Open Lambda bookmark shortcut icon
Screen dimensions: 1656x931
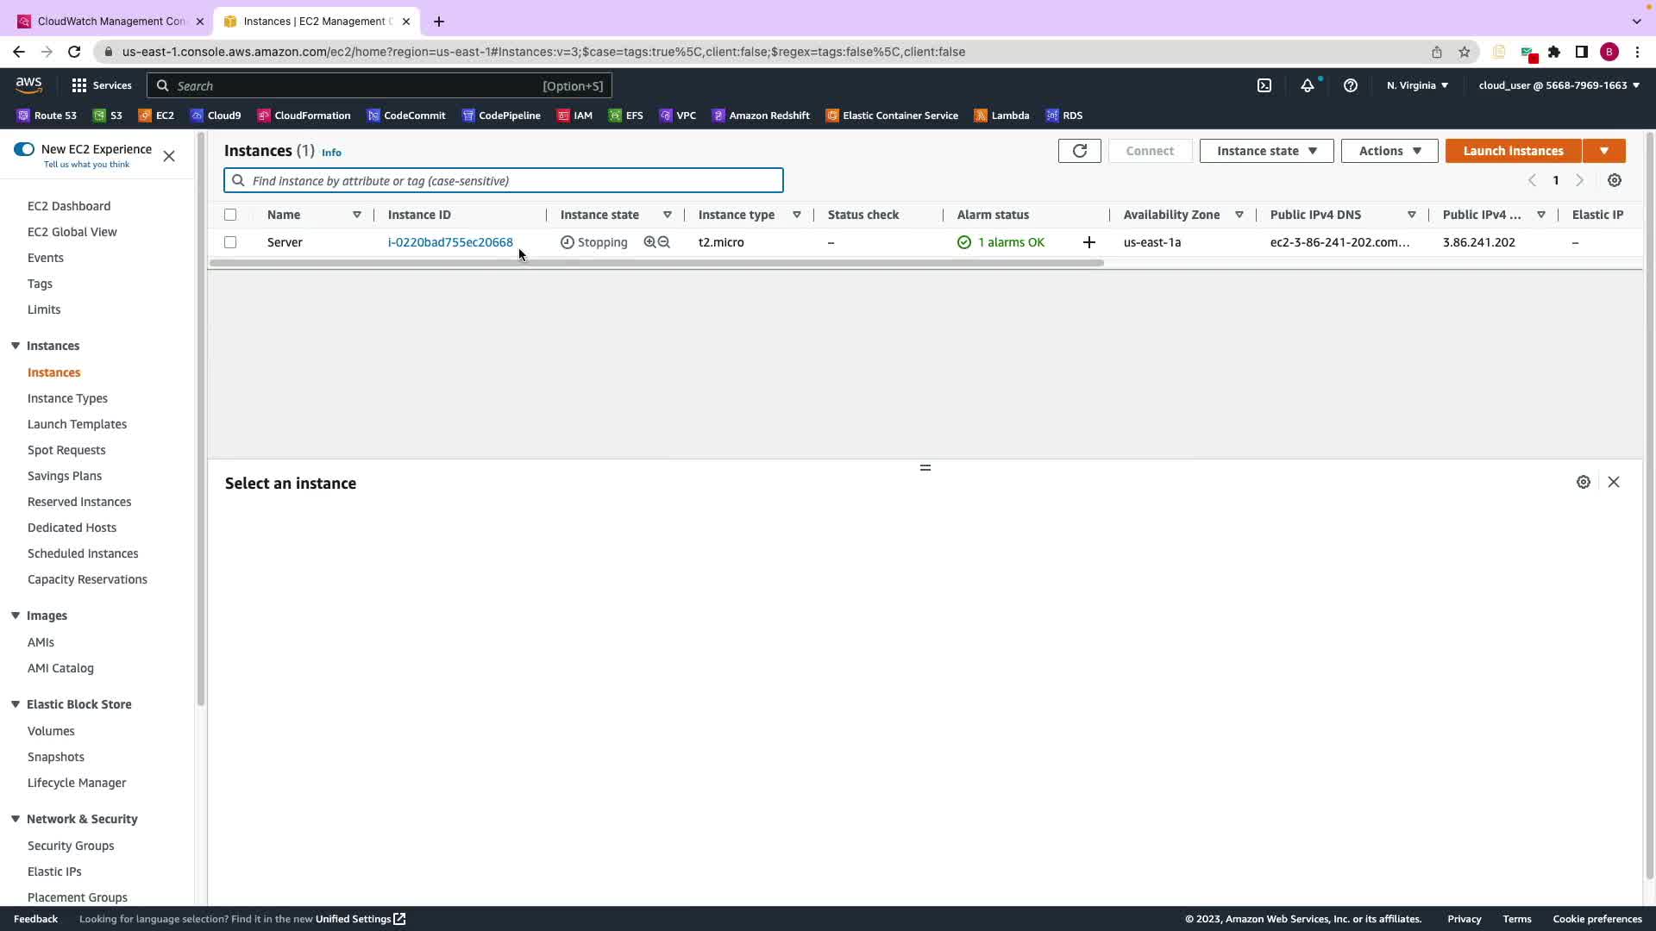pos(981,116)
